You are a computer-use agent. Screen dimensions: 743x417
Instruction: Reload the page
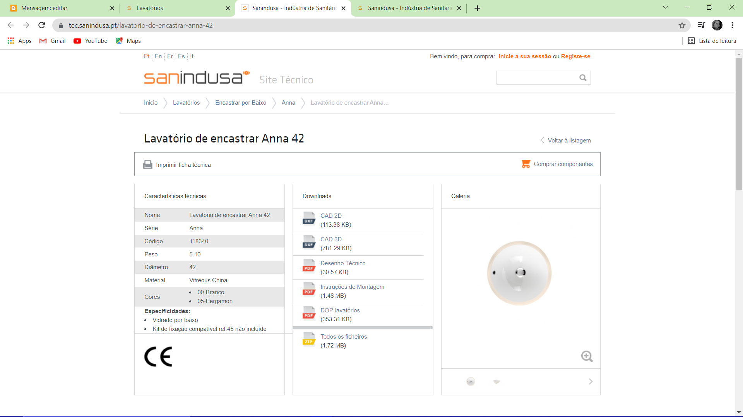point(42,25)
